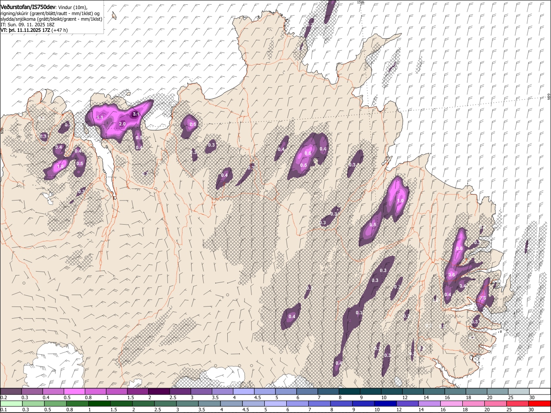551x413 pixels.
Task: Click the dark teal upper swatch between 8 and 9
Action: coord(350,391)
